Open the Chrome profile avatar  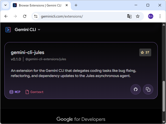(x=151, y=16)
